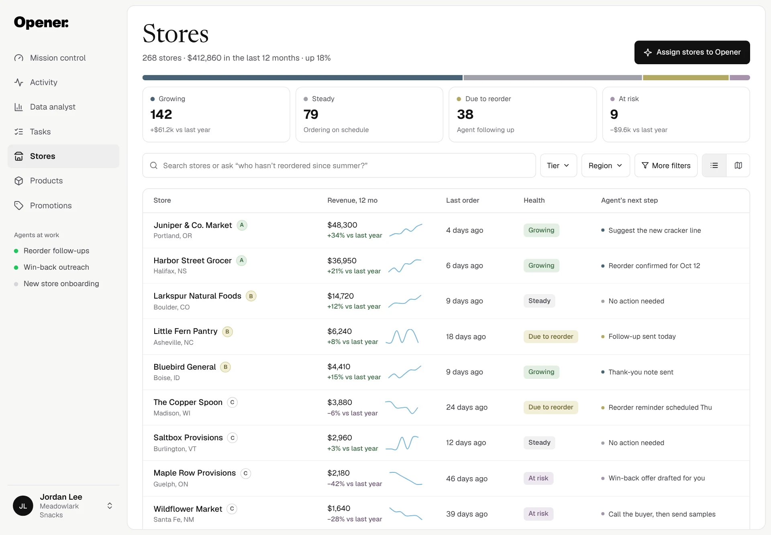This screenshot has height=535, width=771.
Task: Click the Steady badge for Larkspur Natural Foods
Action: [539, 301]
